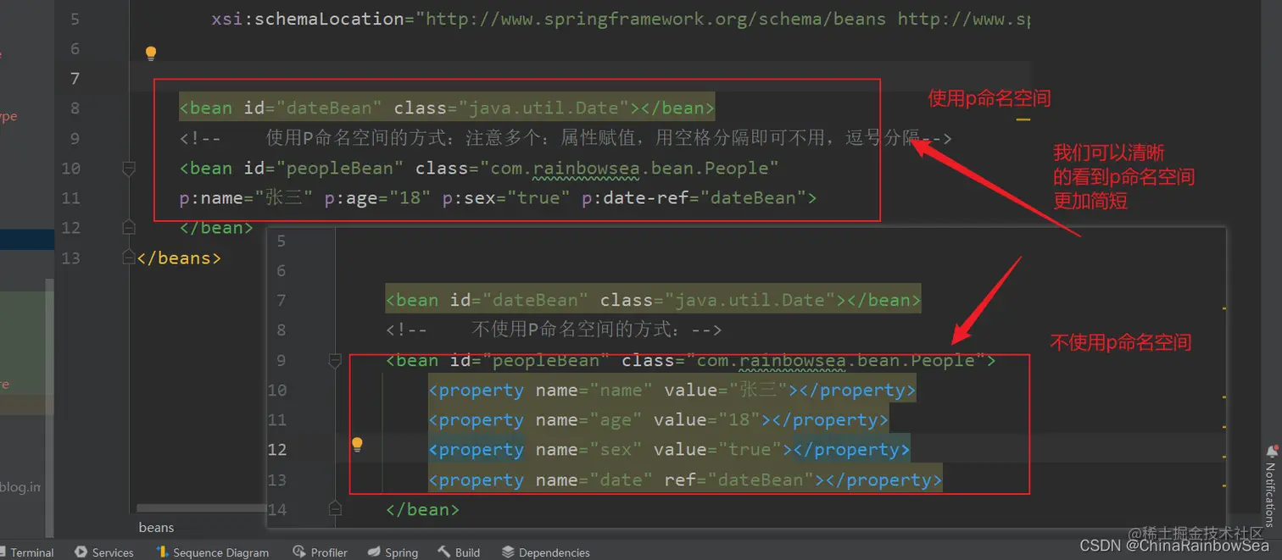Open the Terminal tool window
1282x560 pixels.
coord(27,552)
